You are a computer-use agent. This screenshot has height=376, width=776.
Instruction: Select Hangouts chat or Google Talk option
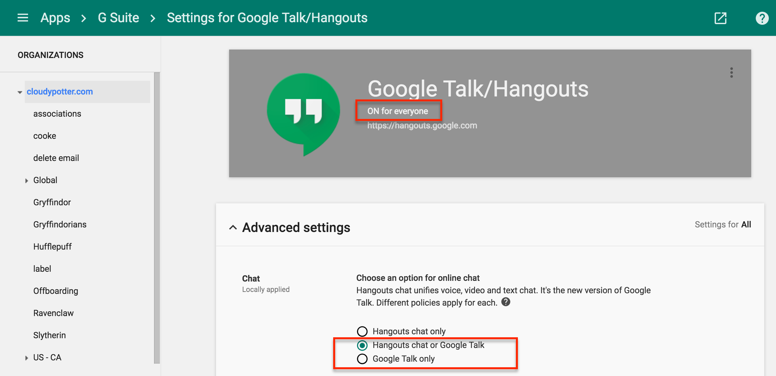coord(362,345)
